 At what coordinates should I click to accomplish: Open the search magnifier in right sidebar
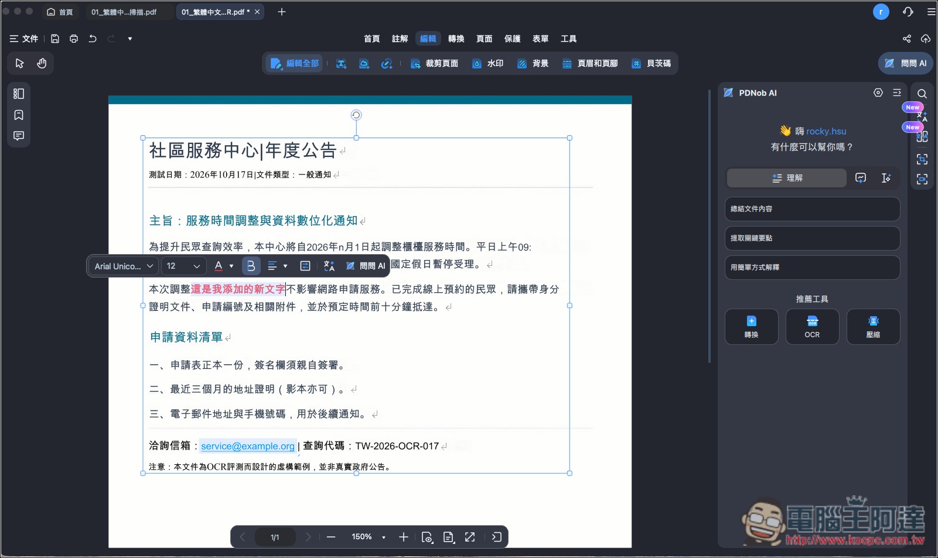922,94
